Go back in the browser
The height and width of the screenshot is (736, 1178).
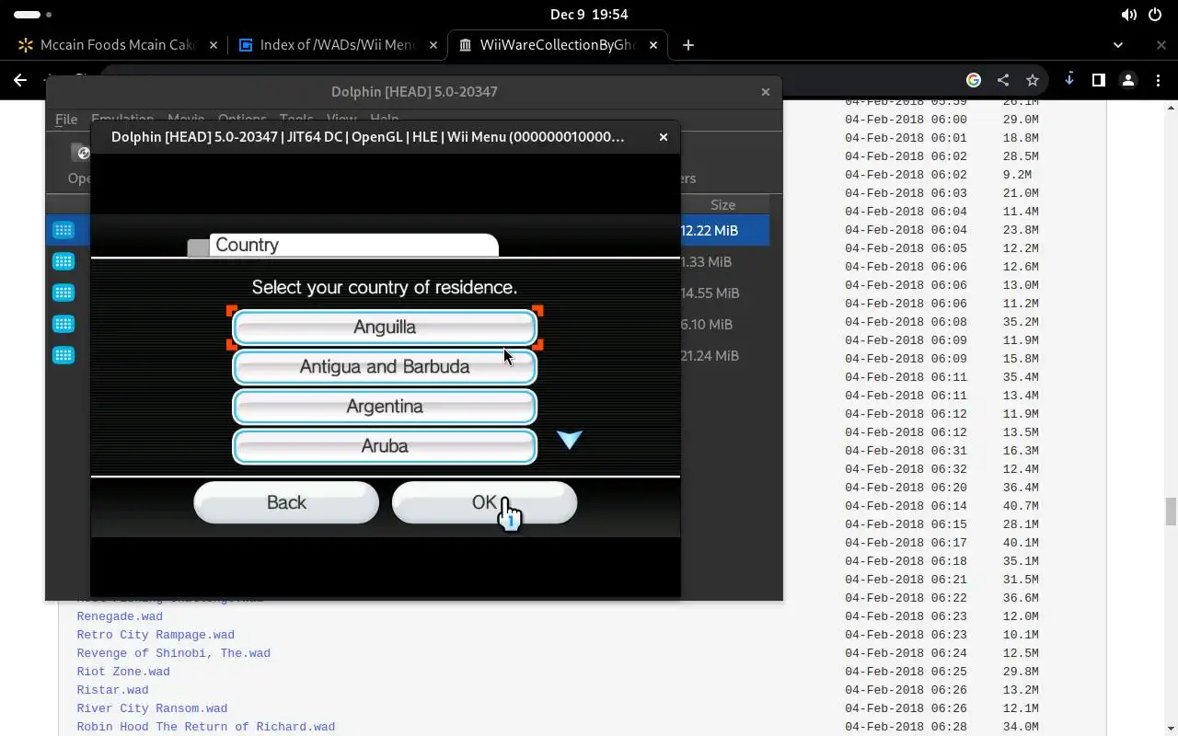[x=20, y=80]
